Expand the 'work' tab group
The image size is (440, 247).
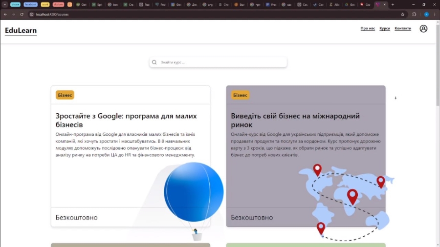(x=45, y=4)
